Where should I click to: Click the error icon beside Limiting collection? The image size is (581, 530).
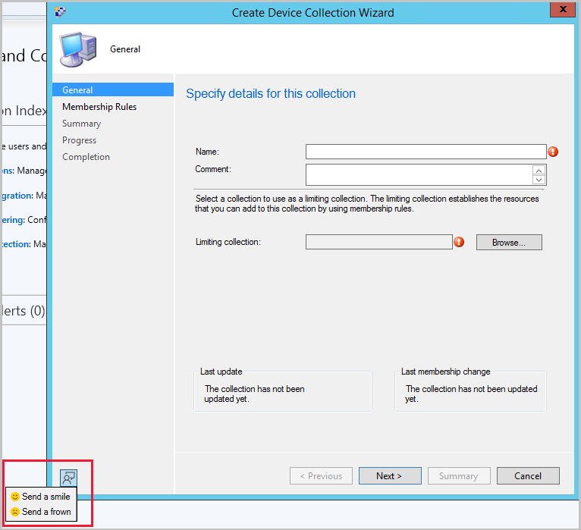pyautogui.click(x=459, y=242)
